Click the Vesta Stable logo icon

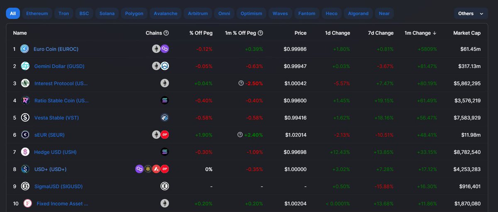click(x=25, y=117)
